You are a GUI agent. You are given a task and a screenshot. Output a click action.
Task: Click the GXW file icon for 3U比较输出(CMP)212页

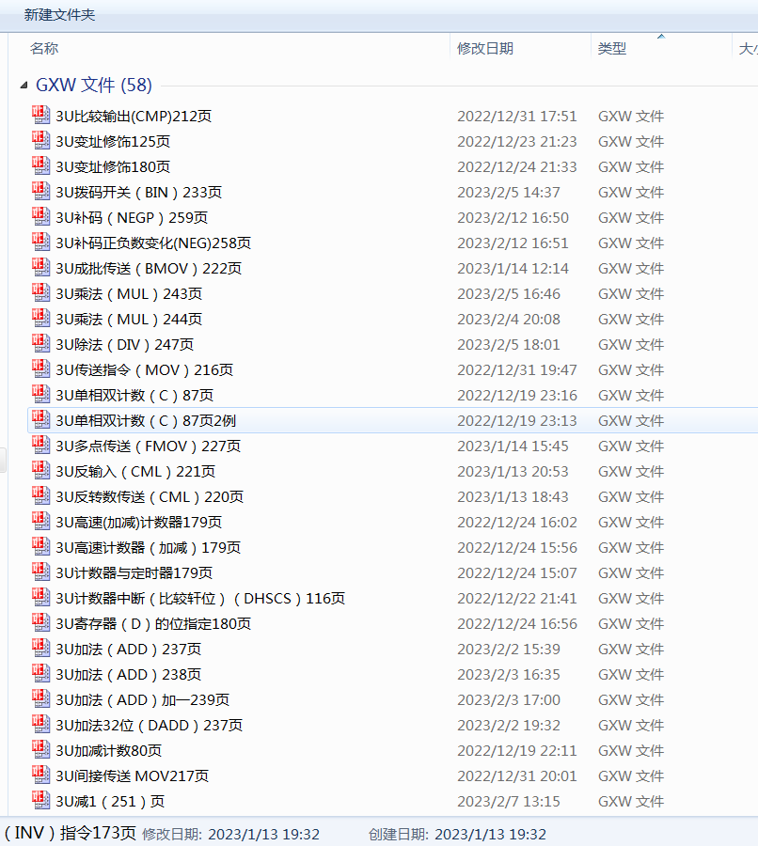40,116
